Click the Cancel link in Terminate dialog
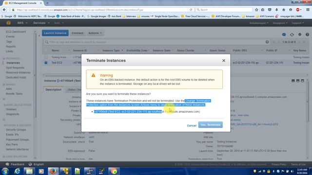The image size is (312, 175). coord(192,125)
